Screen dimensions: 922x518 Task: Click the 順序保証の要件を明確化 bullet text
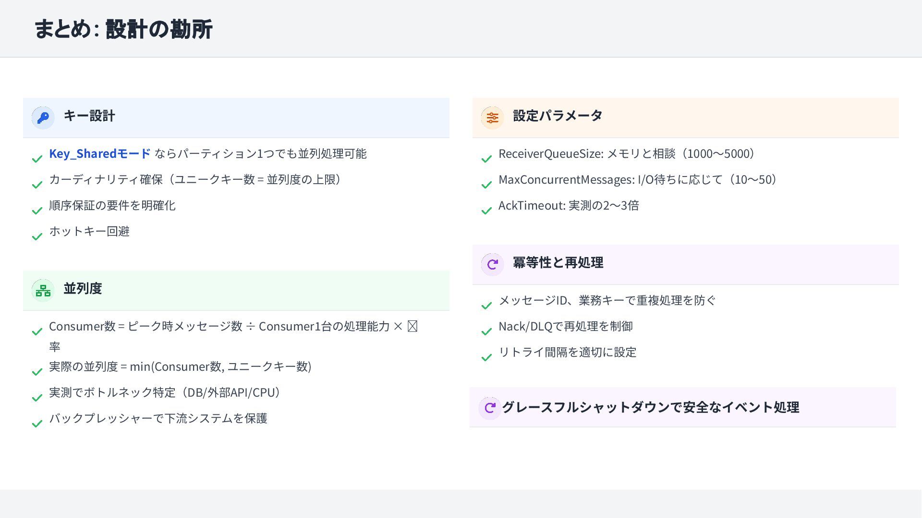click(112, 205)
